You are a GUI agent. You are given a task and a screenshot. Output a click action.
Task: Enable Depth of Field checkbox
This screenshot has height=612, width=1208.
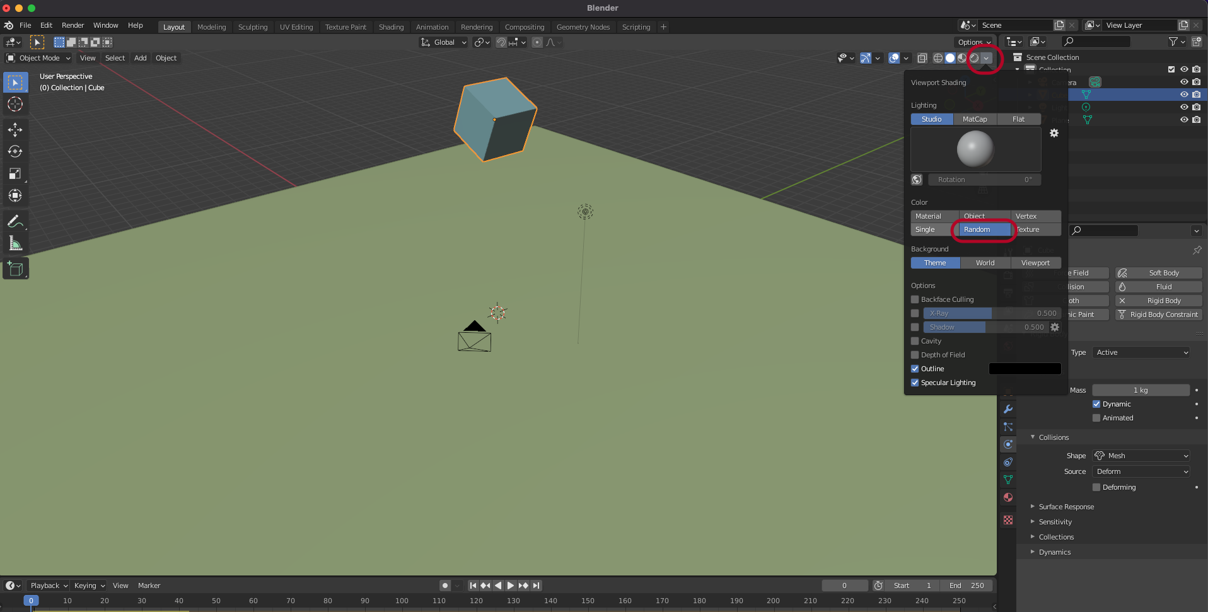(915, 355)
